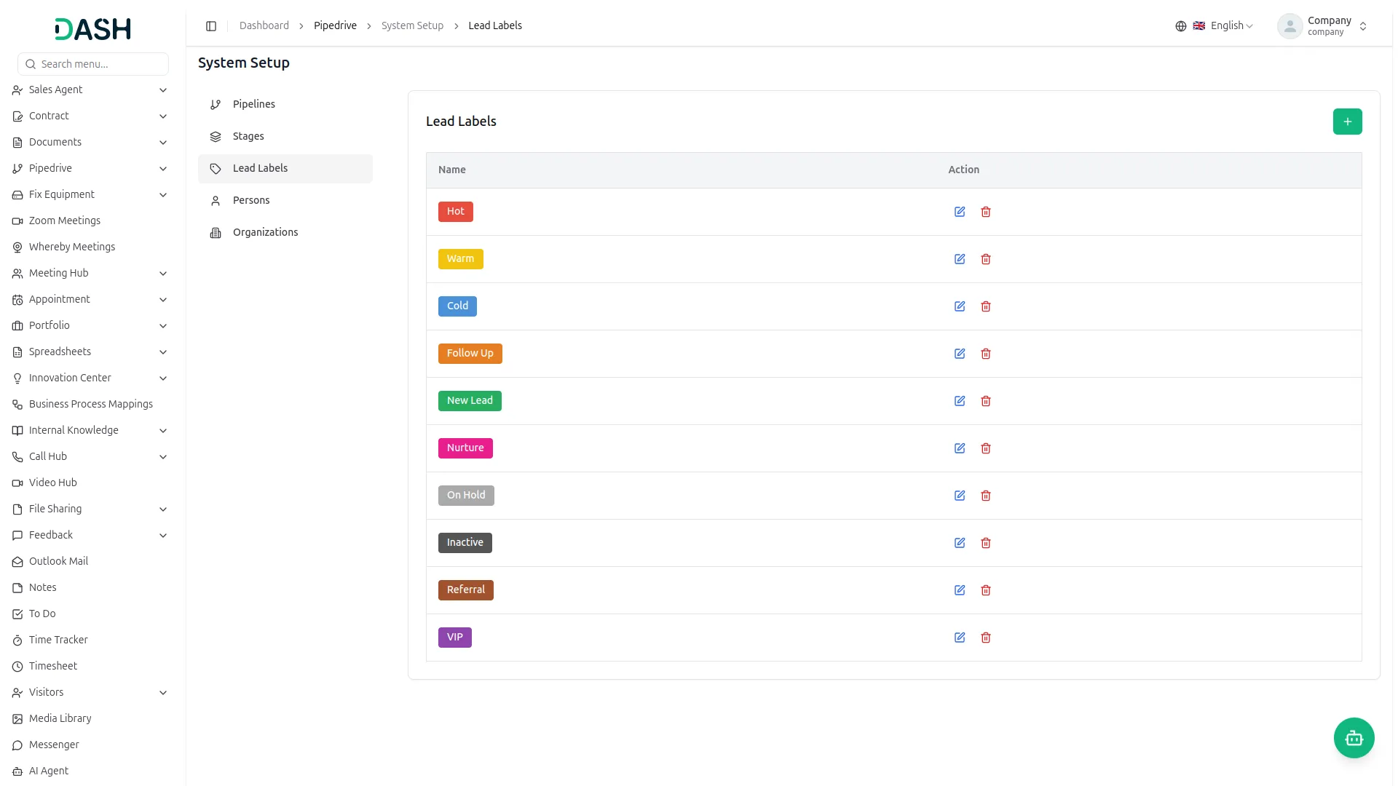Click the red Hot label badge
1398x786 pixels.
click(x=456, y=212)
